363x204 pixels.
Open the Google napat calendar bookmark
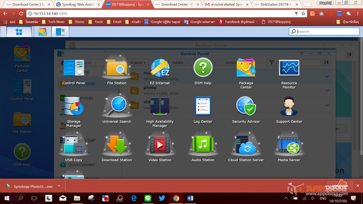pyautogui.click(x=162, y=22)
